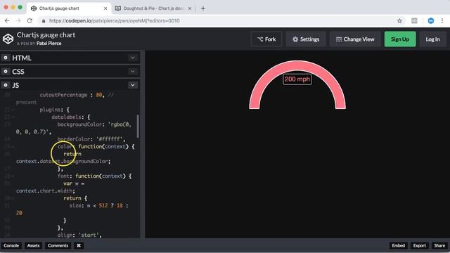Viewport: 450px width, 253px height.
Task: Open the Chrome three-dot menu
Action: click(442, 20)
